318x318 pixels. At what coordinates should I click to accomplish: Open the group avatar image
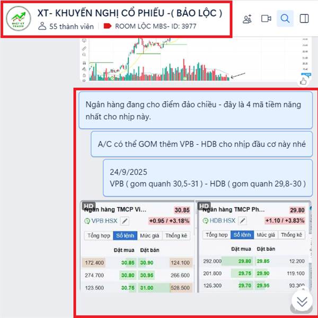(x=18, y=19)
